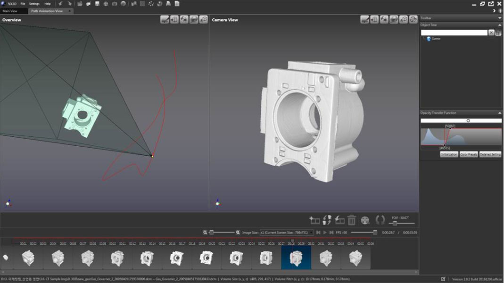Open the Settings menu

tap(34, 4)
